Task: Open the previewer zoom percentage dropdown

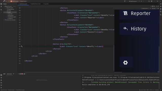Action: tap(154, 8)
